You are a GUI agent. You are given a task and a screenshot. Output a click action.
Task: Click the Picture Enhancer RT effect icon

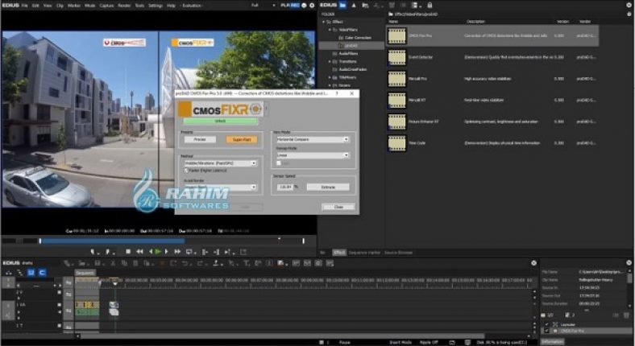(396, 120)
